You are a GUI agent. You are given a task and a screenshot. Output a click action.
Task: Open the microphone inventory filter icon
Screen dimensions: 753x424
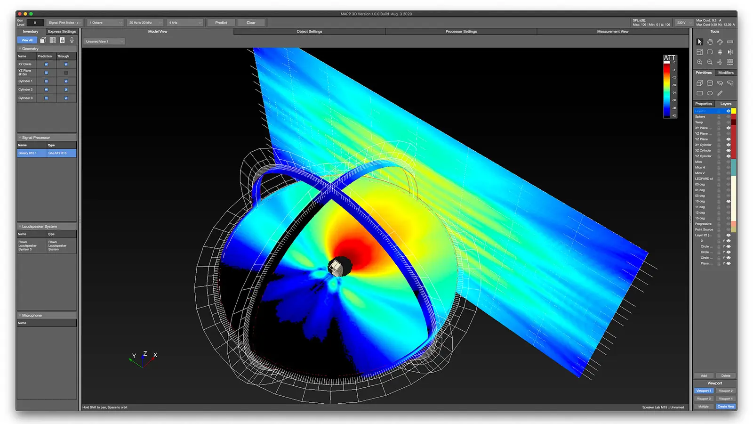(x=72, y=40)
